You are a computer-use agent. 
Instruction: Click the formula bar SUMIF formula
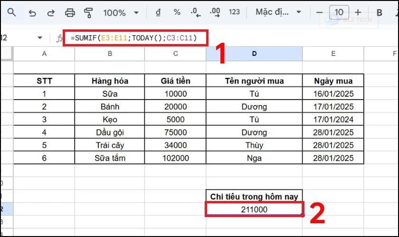click(134, 38)
